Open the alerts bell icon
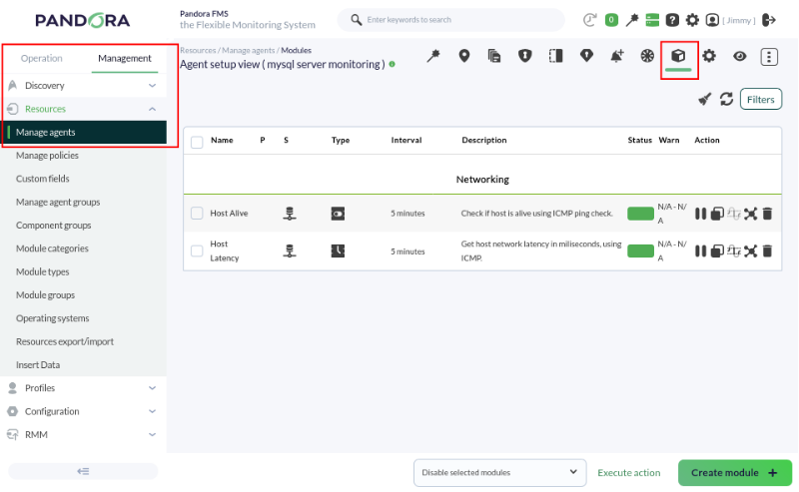 click(617, 56)
